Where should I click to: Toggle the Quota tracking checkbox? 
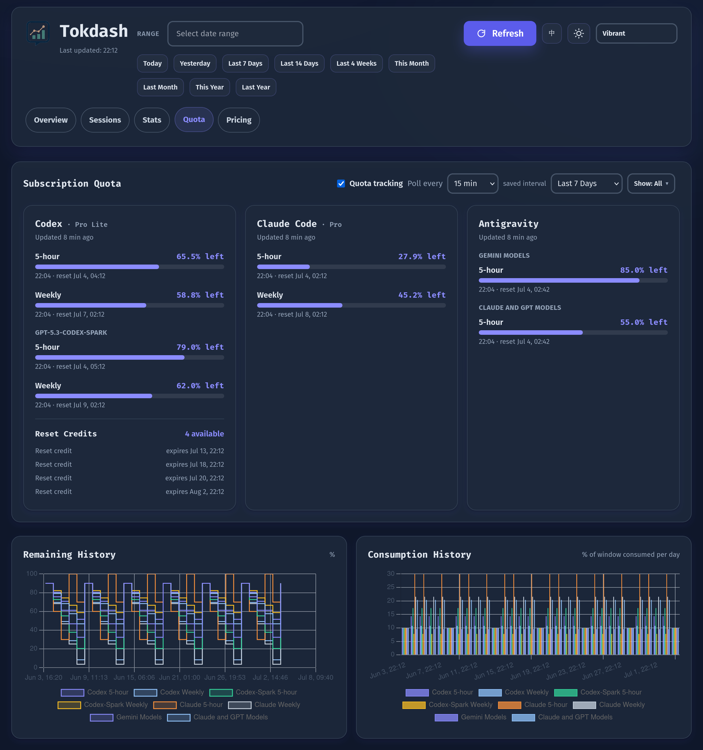[x=340, y=183]
